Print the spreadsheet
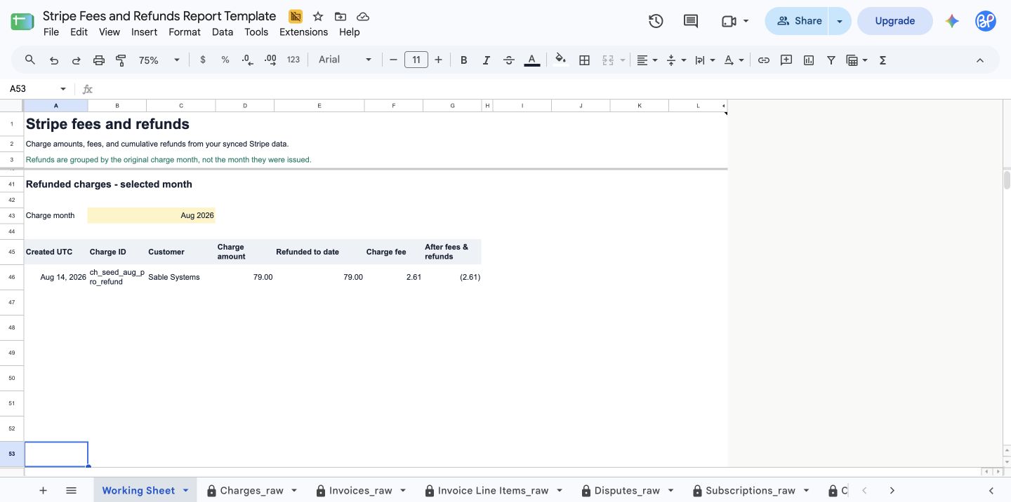1011x502 pixels. [x=99, y=60]
